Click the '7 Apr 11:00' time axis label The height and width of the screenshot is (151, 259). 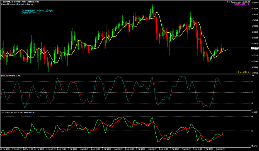[197, 149]
